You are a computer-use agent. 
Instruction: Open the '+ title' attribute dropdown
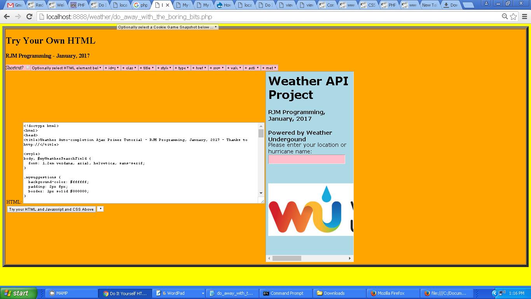click(147, 68)
